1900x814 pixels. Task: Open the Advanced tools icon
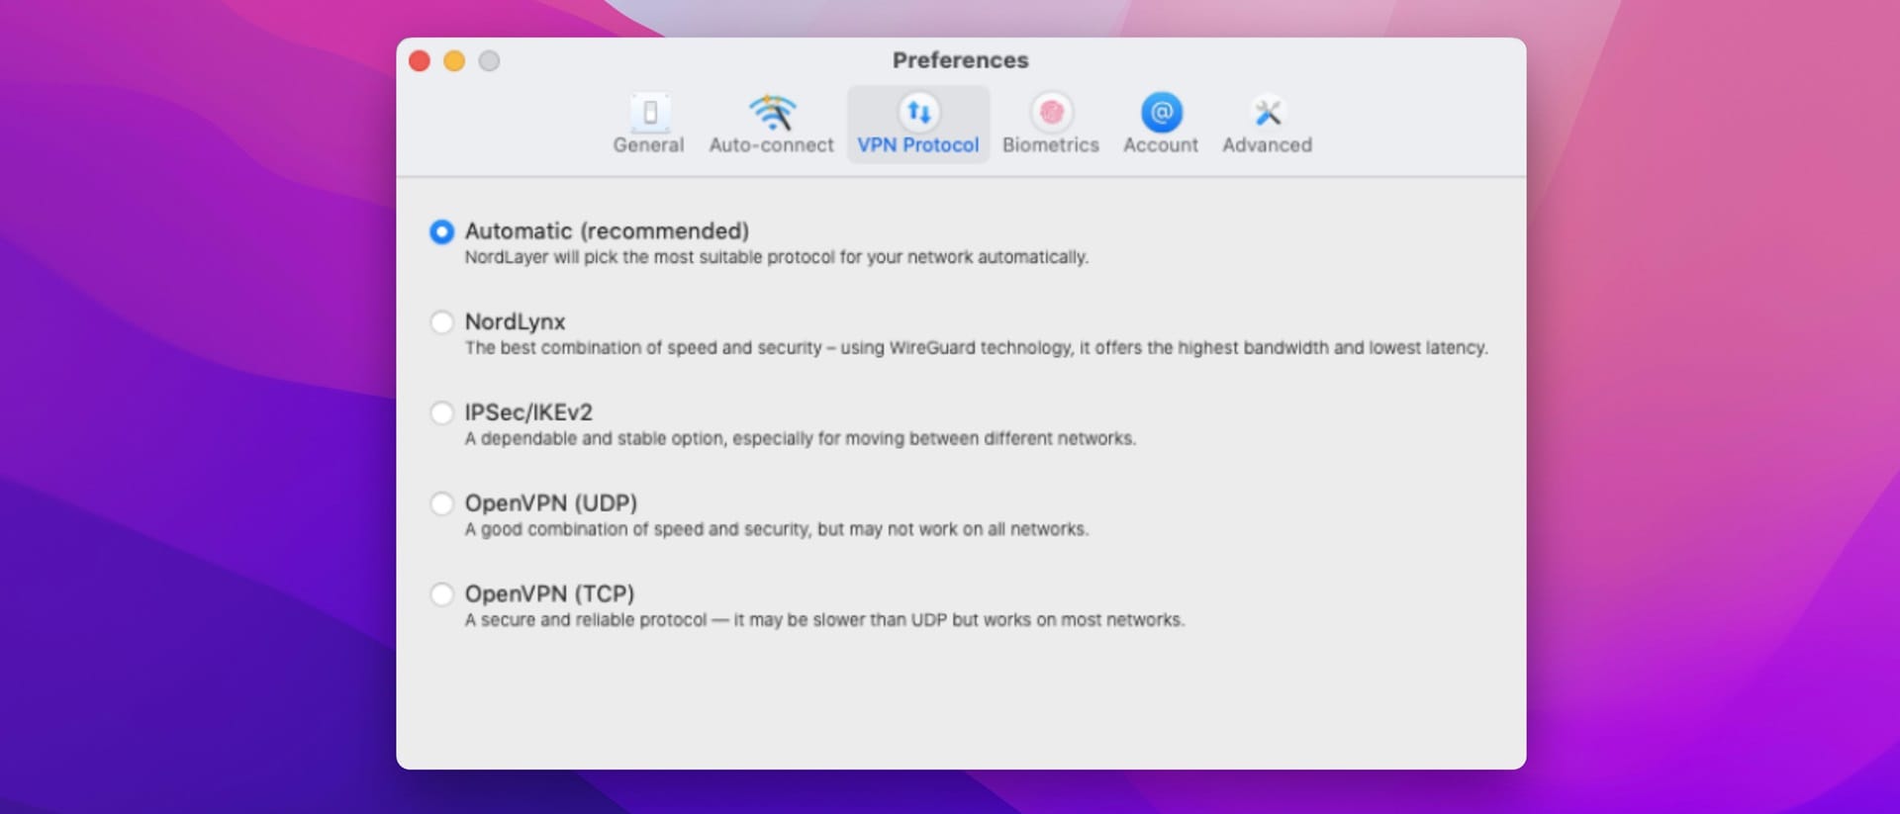[1268, 112]
